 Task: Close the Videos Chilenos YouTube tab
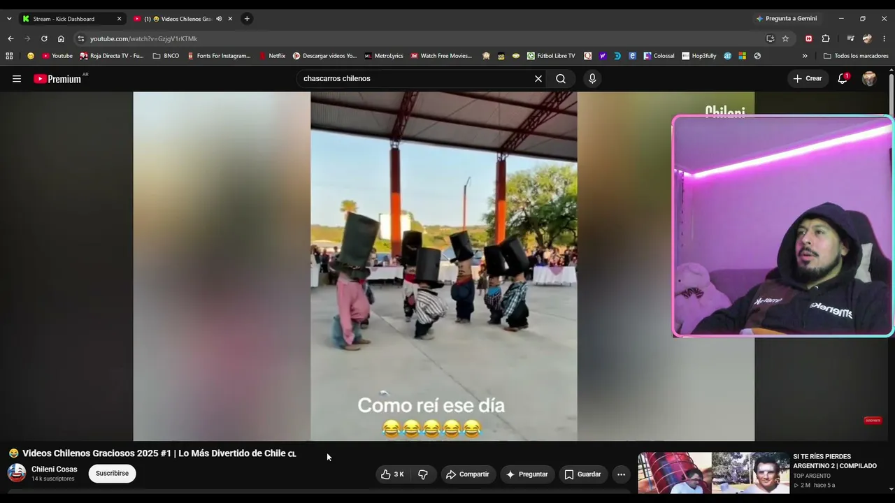coord(230,19)
